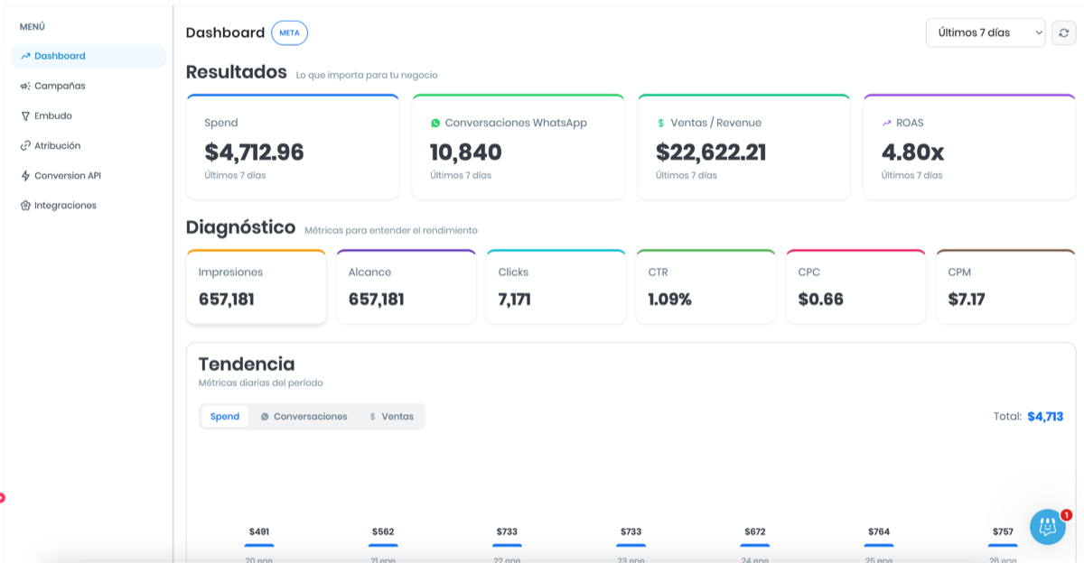Click the CPC $0.66 card
This screenshot has width=1084, height=563.
(856, 287)
